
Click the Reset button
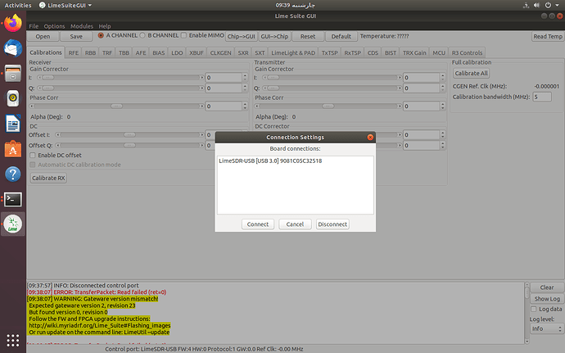(308, 36)
